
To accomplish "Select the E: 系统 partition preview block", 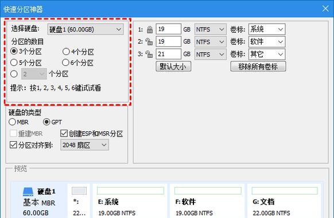I will pos(130,201).
